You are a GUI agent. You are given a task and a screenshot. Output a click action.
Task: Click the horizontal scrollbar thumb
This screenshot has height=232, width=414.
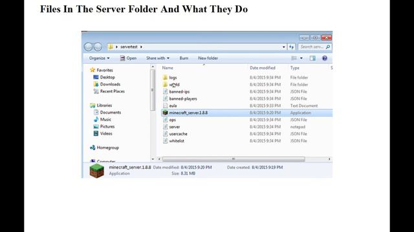(x=234, y=159)
